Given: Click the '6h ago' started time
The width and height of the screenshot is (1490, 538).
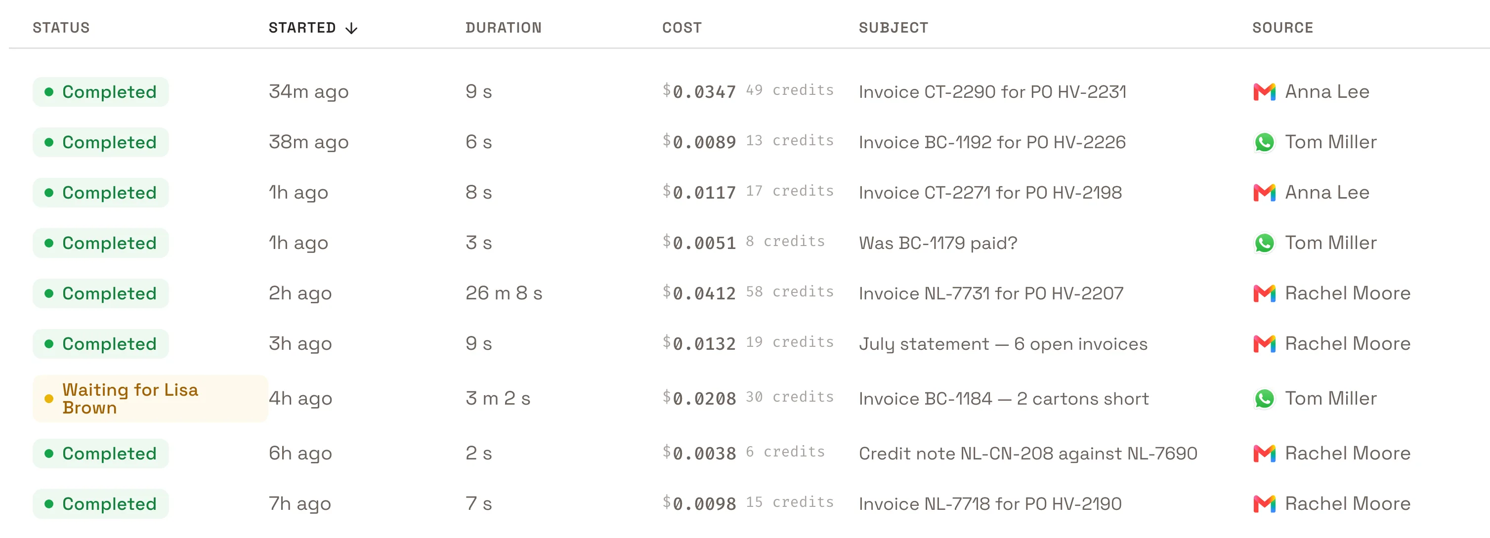Looking at the screenshot, I should (x=299, y=454).
